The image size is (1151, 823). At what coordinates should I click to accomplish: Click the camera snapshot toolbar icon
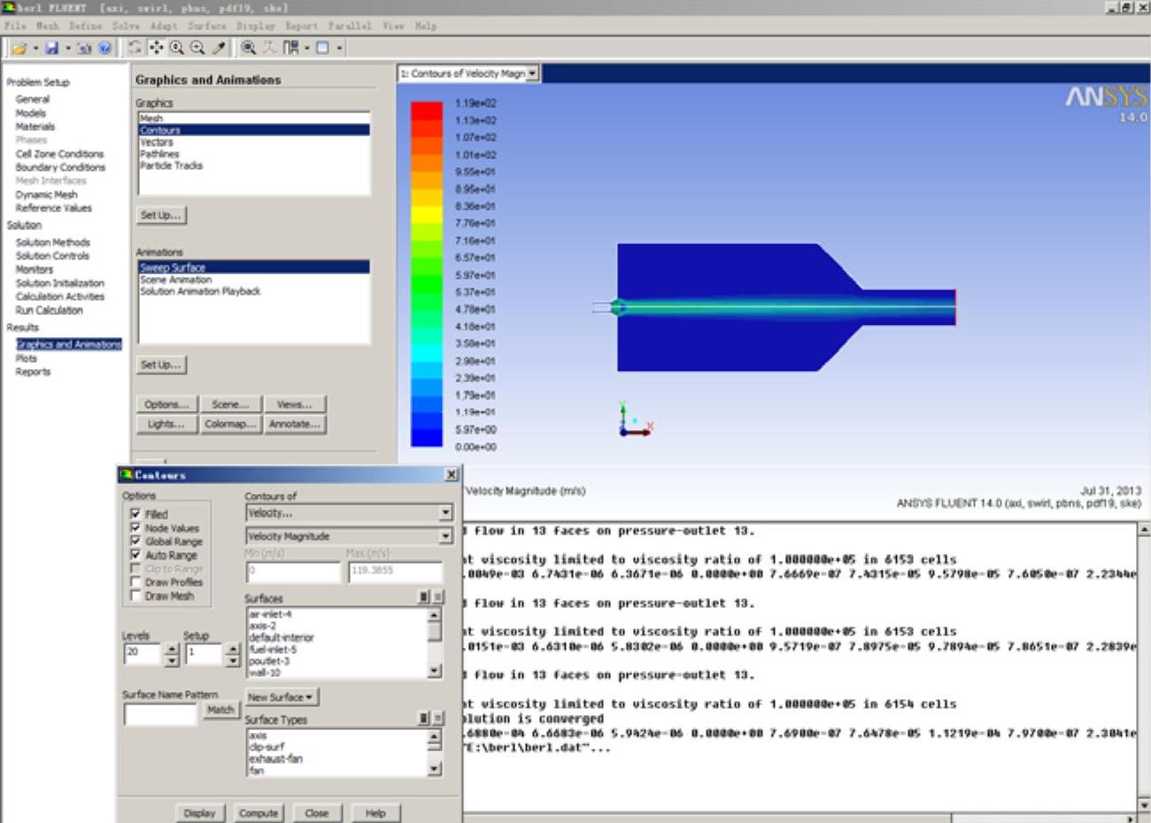click(x=84, y=48)
